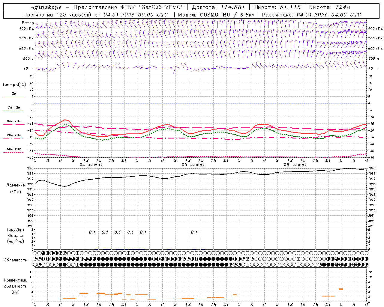Click the 500 гПа temperature legend entry
Screen dimensions: 384x307
point(14,149)
